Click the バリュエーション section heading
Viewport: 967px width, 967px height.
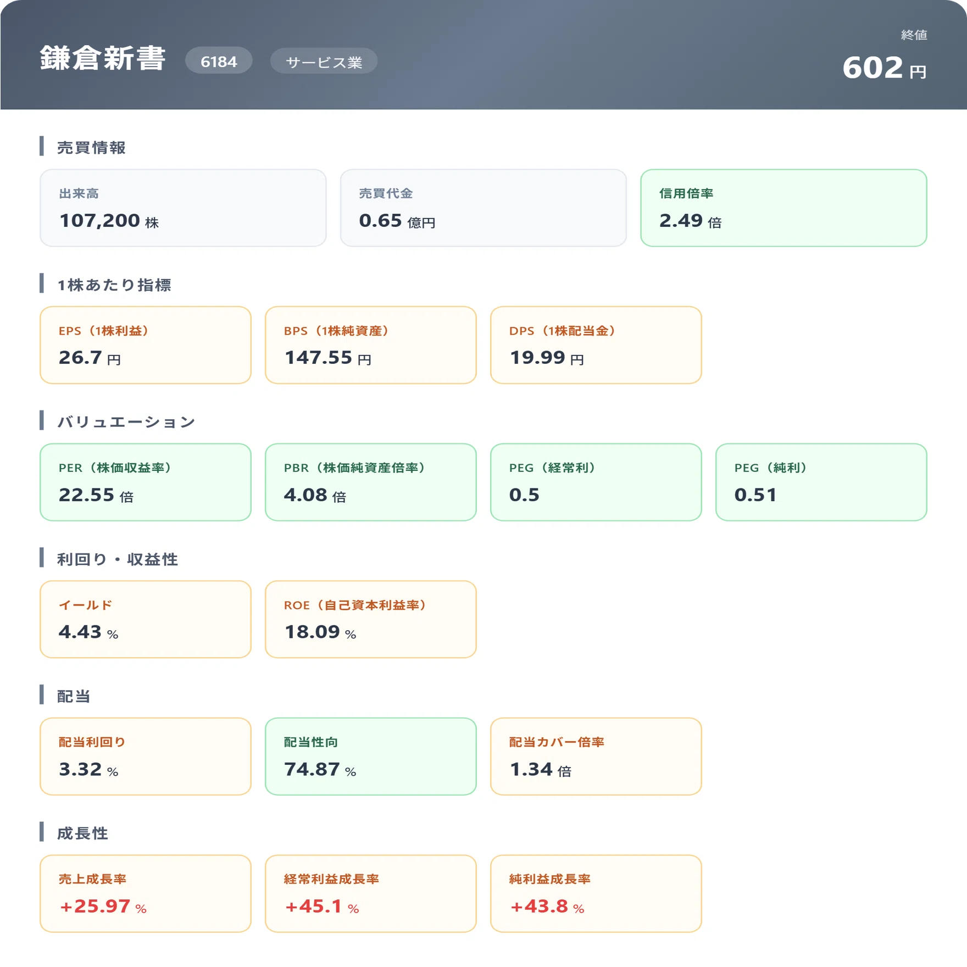click(x=126, y=422)
